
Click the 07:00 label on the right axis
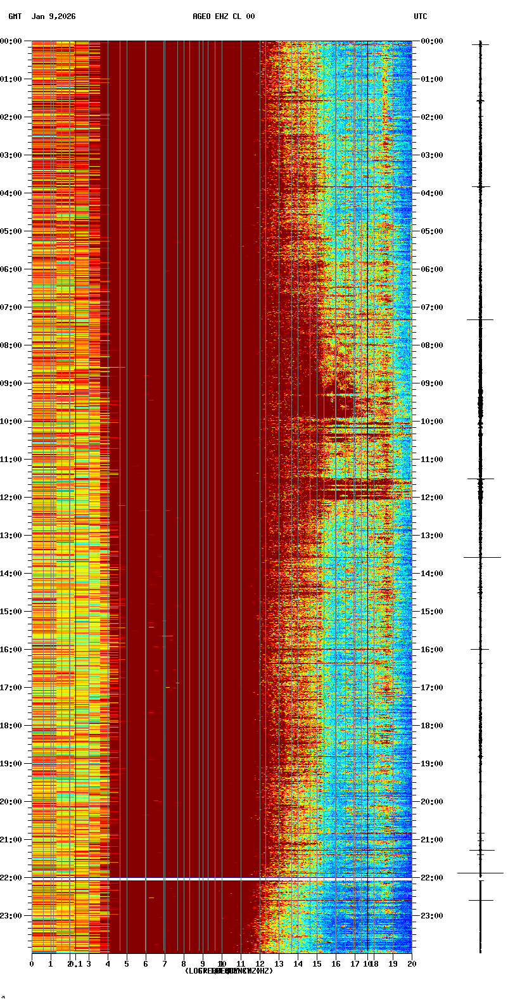click(x=432, y=307)
